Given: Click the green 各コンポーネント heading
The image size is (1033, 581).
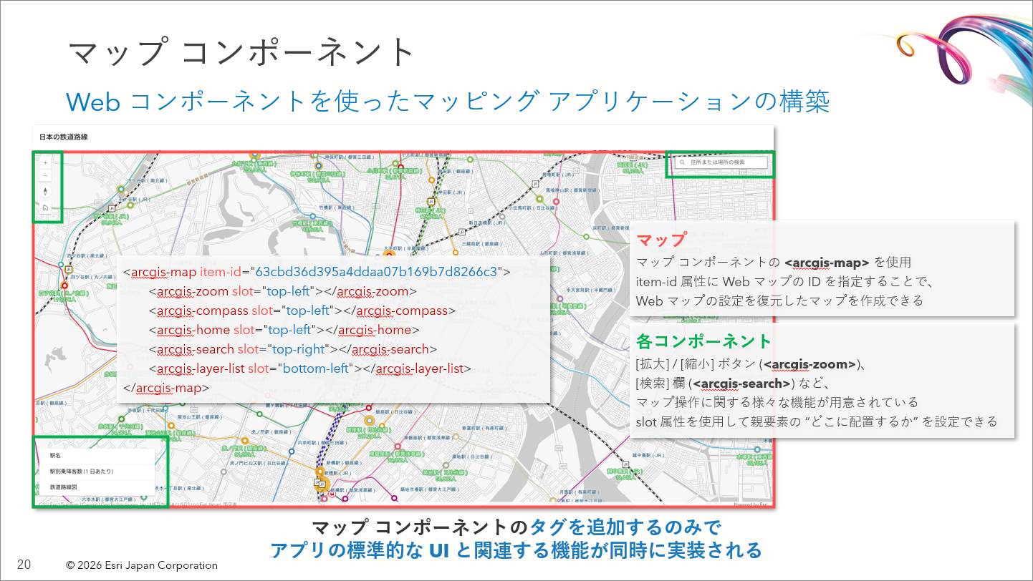Looking at the screenshot, I should point(703,341).
